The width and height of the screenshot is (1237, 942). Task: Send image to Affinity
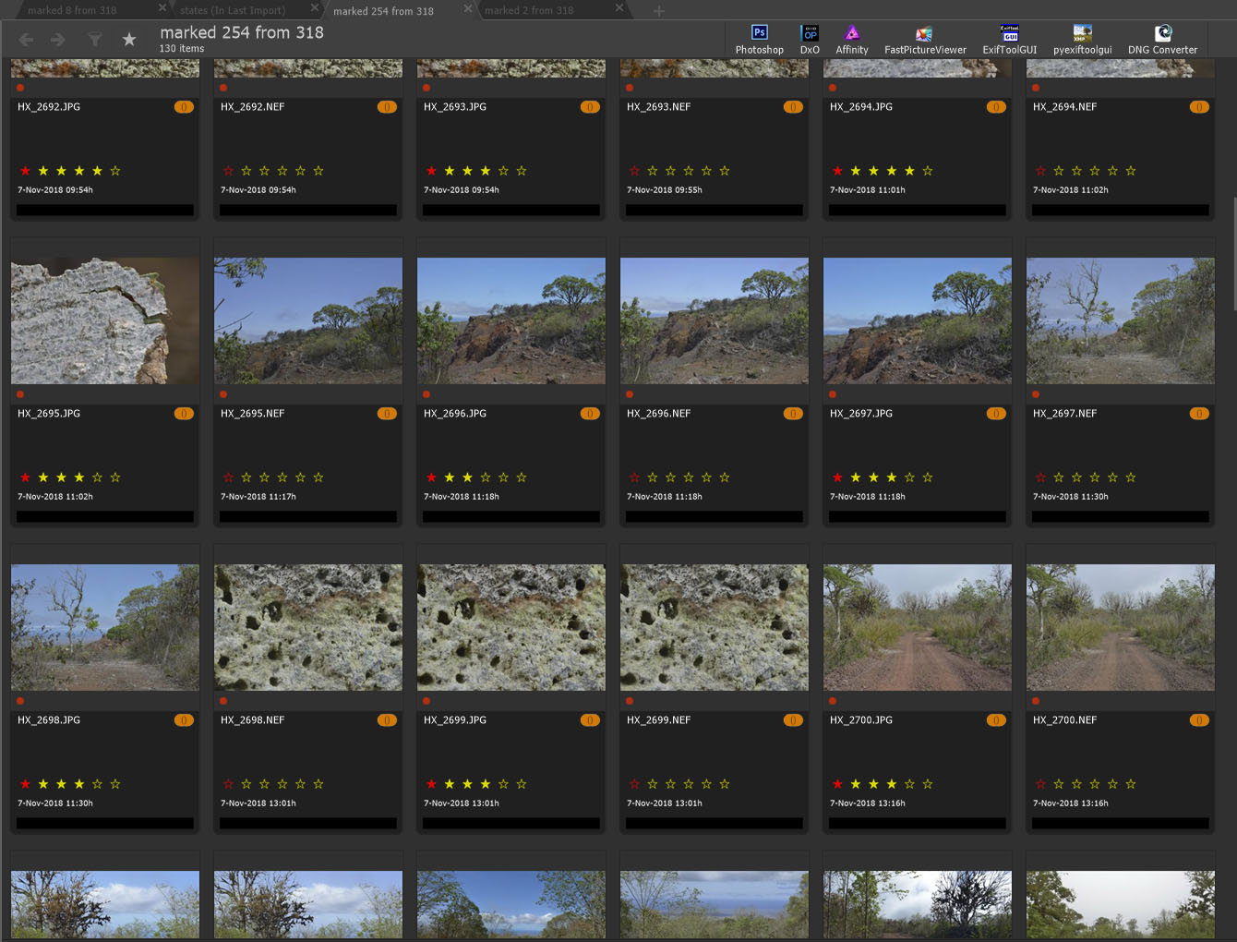coord(851,40)
